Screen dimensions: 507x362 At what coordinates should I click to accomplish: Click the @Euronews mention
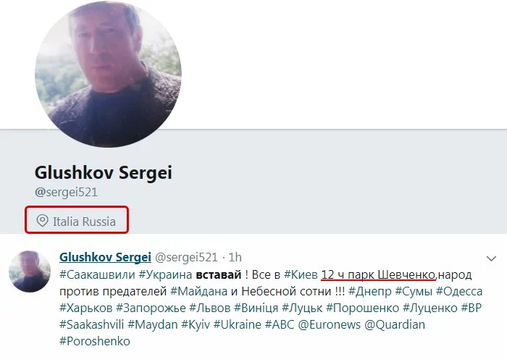[329, 324]
